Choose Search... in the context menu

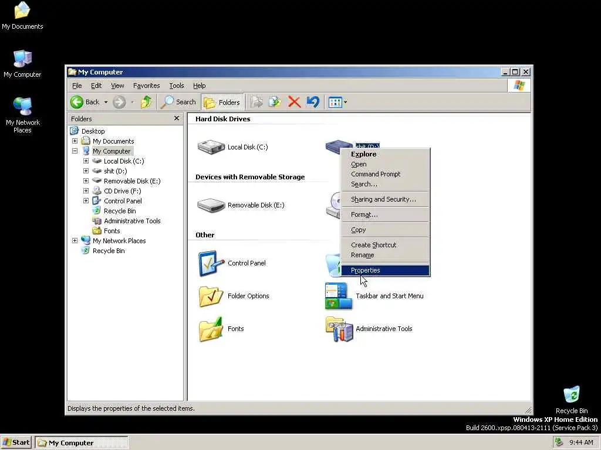(385, 184)
